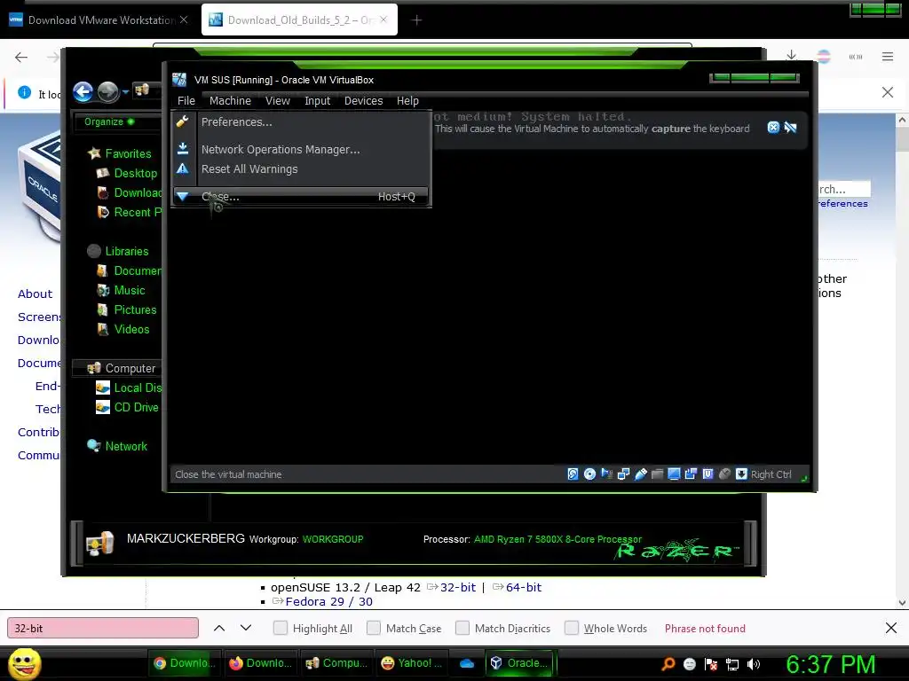The width and height of the screenshot is (909, 681).
Task: Open the Devices menu
Action: (363, 101)
